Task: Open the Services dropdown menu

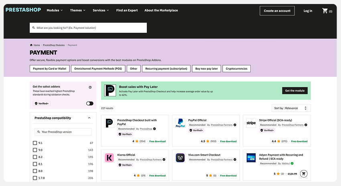Action: tap(101, 10)
